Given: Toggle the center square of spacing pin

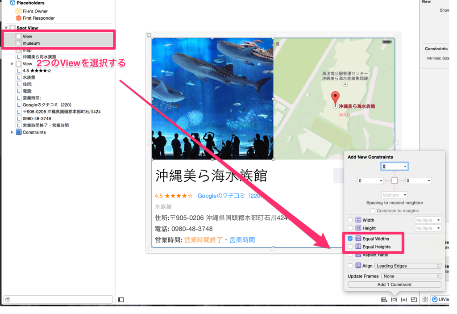Looking at the screenshot, I should pyautogui.click(x=395, y=180).
